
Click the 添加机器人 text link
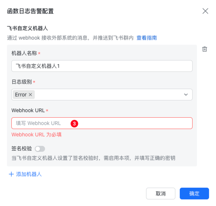click(x=29, y=174)
